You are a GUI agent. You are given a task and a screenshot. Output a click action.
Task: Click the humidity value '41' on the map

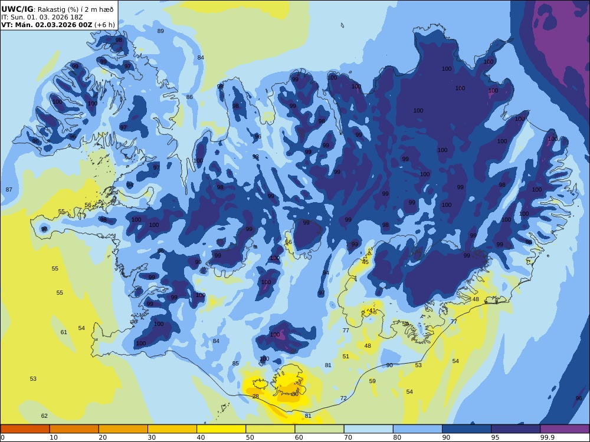[x=372, y=311]
